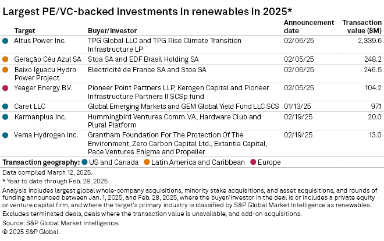Select the Karmanplus Inc. target name

(40, 117)
